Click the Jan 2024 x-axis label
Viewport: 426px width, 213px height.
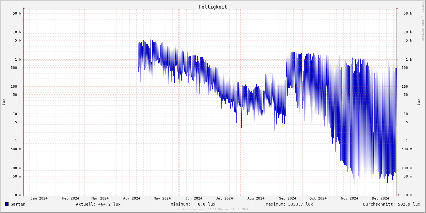click(39, 198)
